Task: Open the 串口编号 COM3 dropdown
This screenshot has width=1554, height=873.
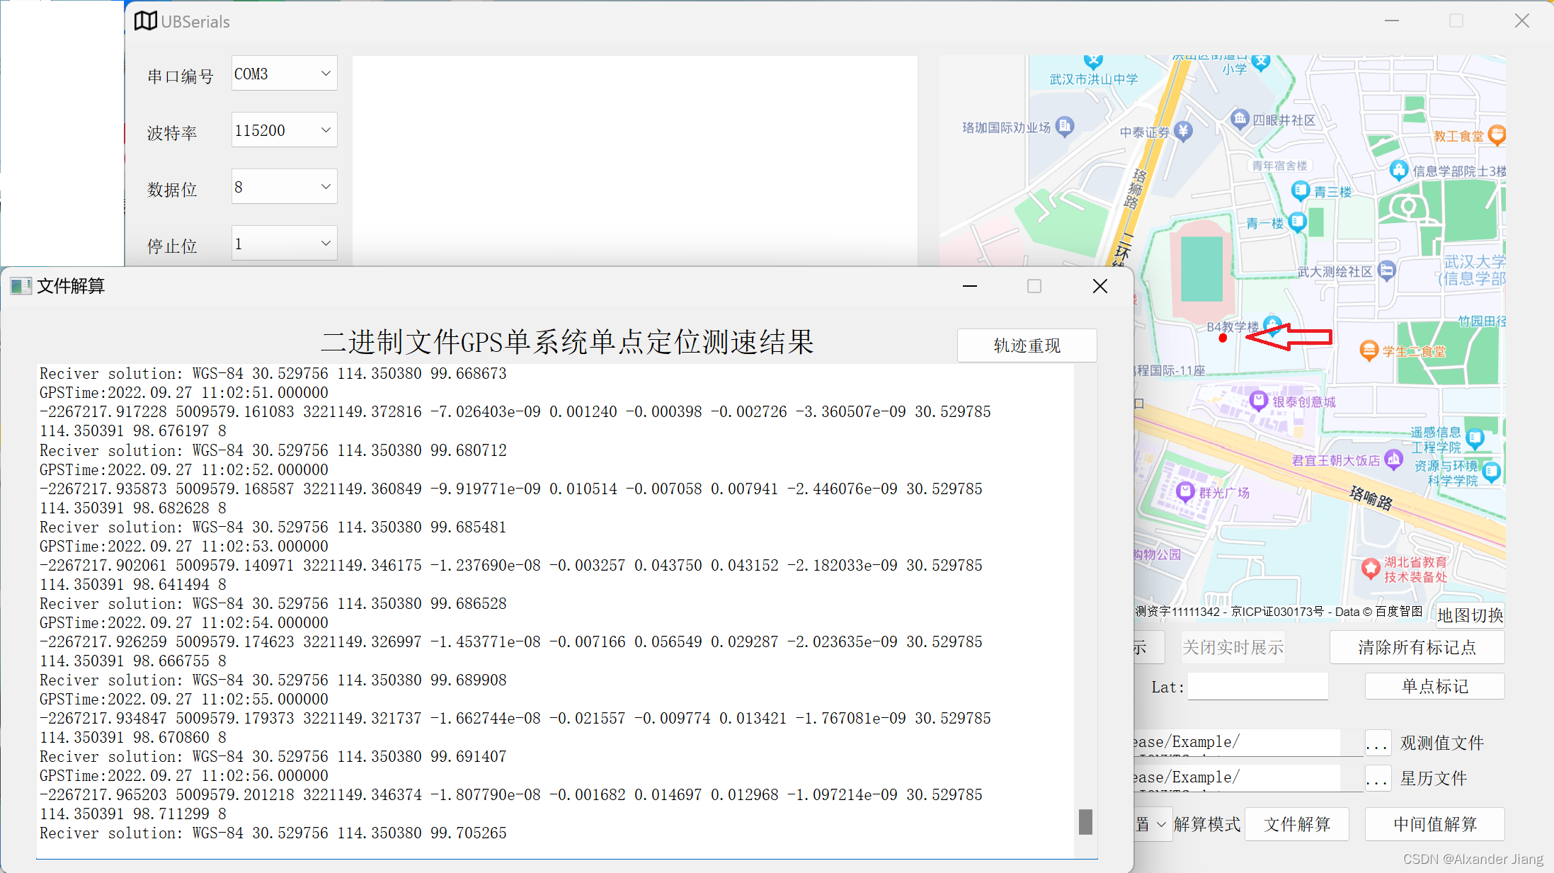Action: [x=284, y=74]
